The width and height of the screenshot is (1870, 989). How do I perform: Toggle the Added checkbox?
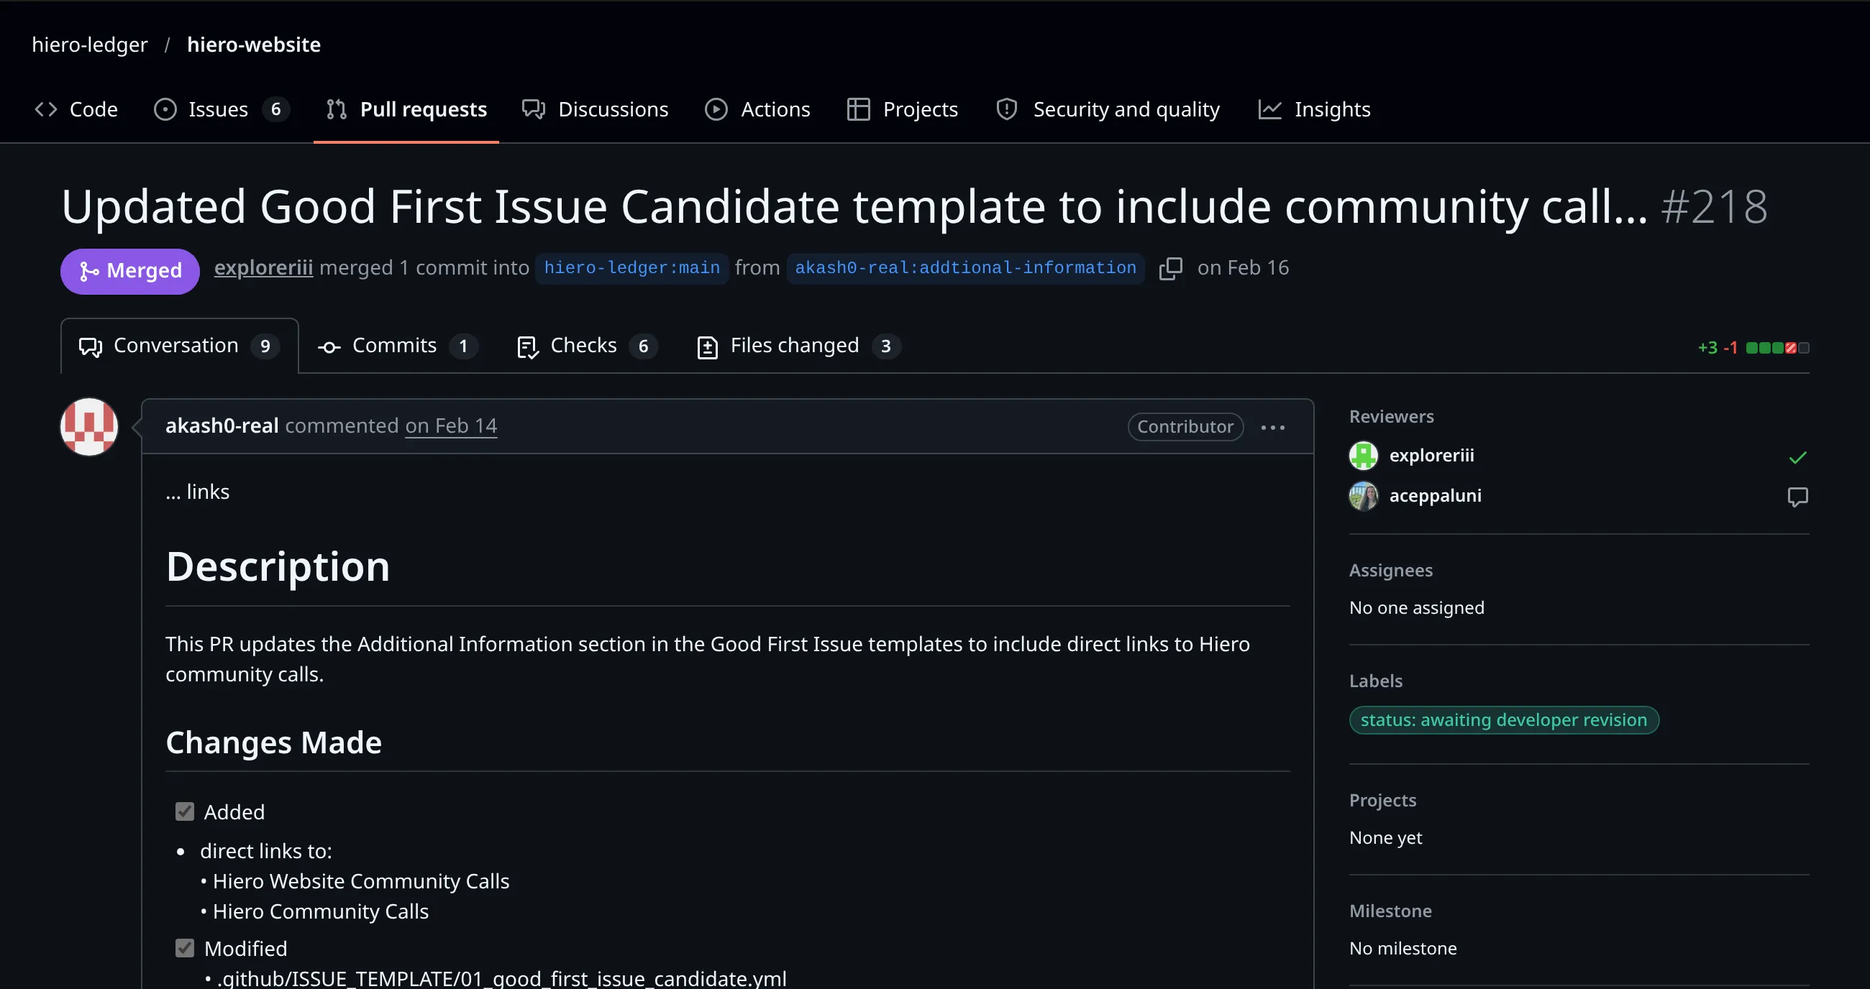point(185,811)
